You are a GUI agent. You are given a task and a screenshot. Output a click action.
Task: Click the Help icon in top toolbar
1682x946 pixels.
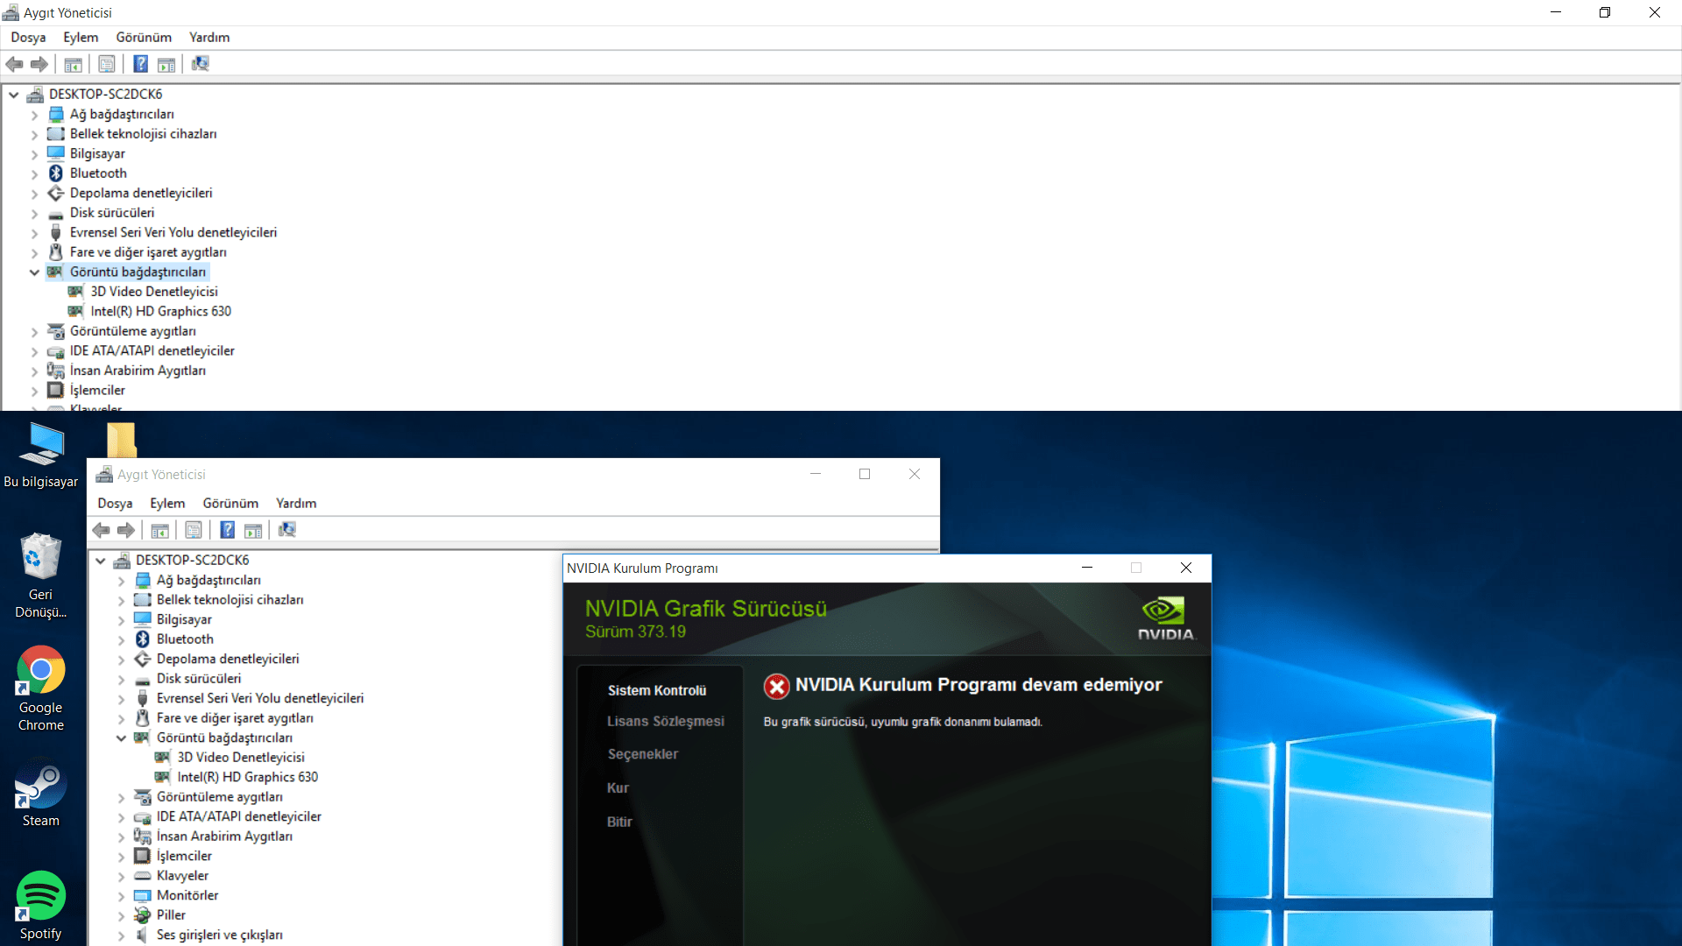point(140,64)
